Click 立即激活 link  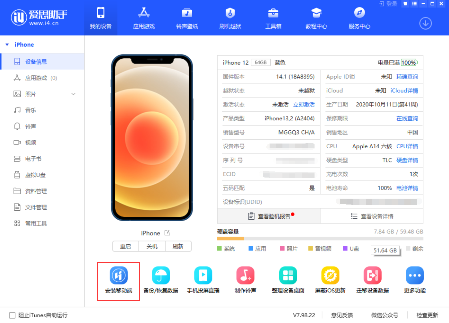point(304,105)
